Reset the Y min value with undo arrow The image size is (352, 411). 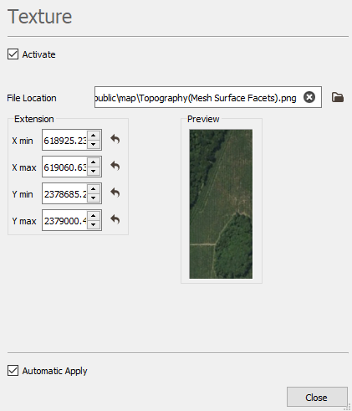[115, 193]
